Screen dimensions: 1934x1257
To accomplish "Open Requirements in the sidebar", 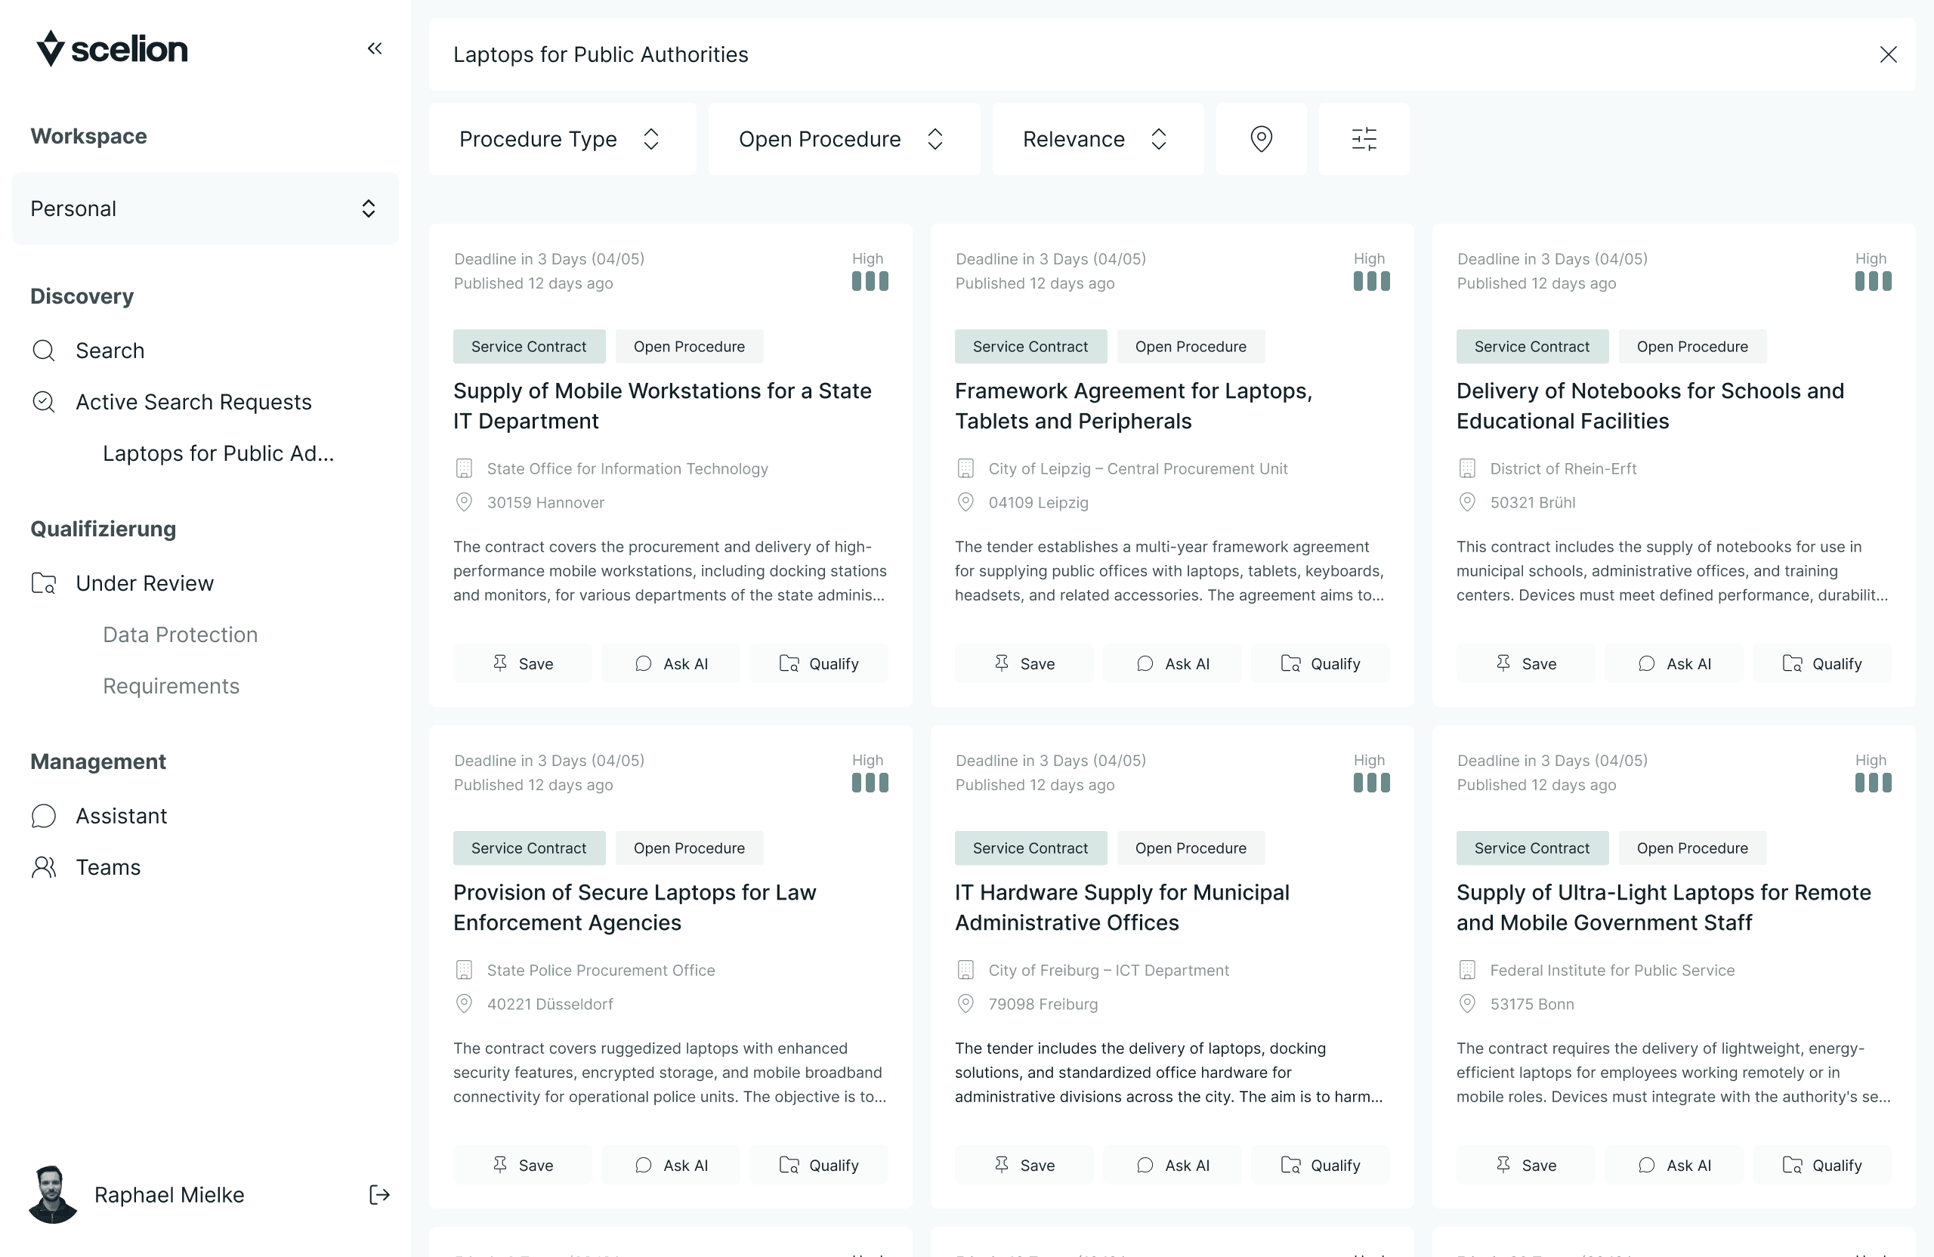I will 171,686.
